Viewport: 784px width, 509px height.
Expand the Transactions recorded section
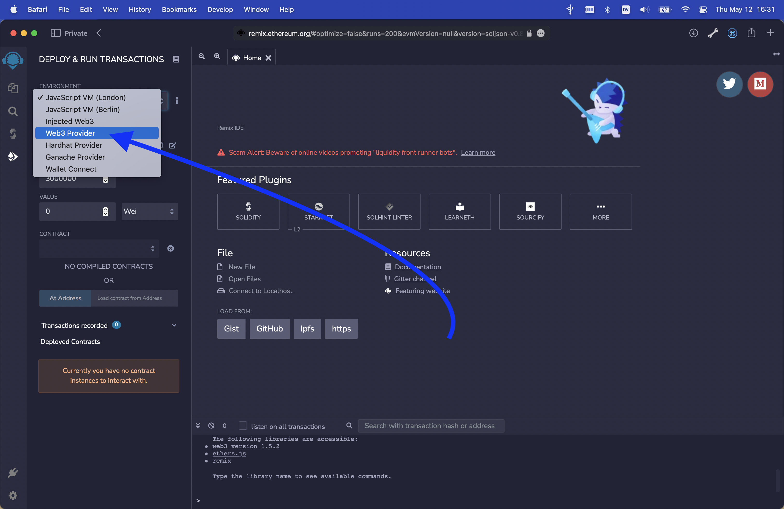tap(174, 325)
